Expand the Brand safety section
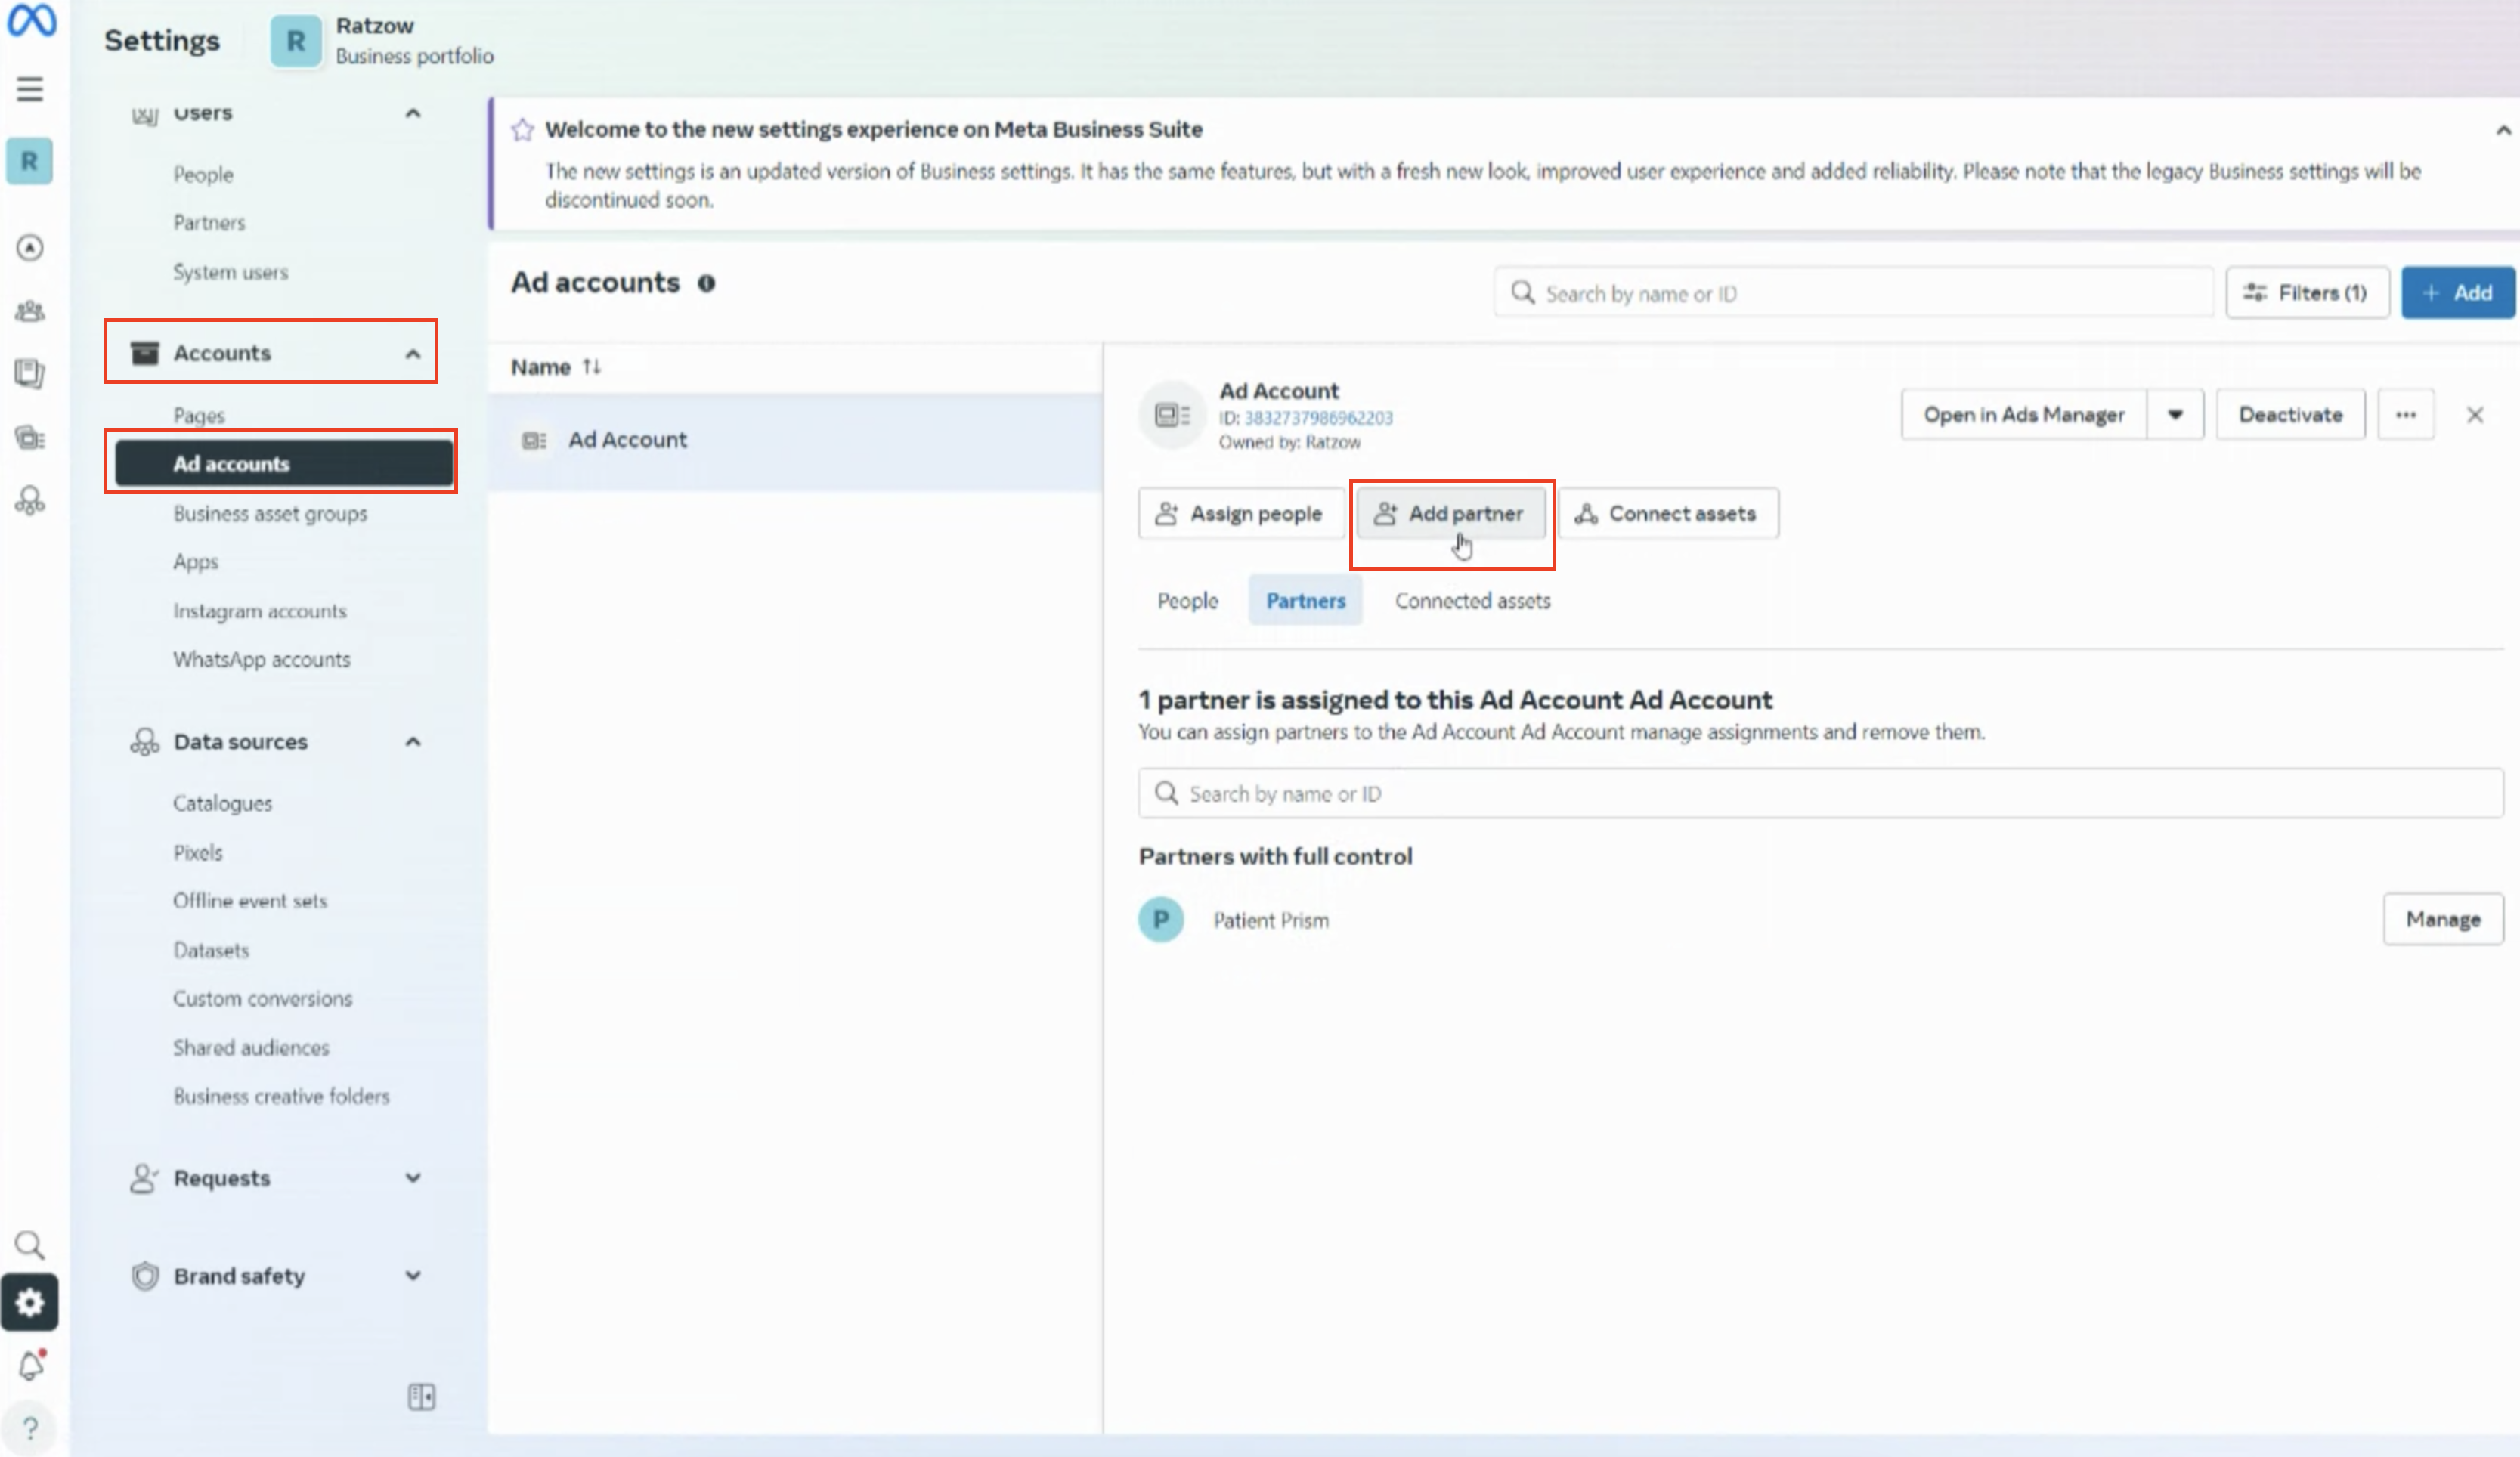The image size is (2520, 1457). click(x=413, y=1276)
